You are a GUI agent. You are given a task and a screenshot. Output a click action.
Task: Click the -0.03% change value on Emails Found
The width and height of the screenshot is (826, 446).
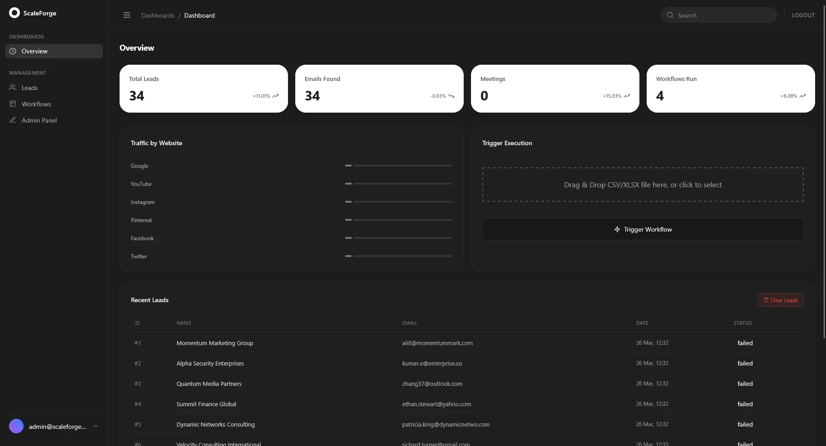coord(438,96)
